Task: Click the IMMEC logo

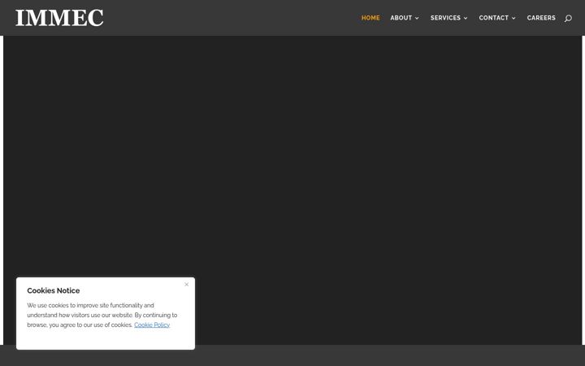Action: tap(59, 18)
